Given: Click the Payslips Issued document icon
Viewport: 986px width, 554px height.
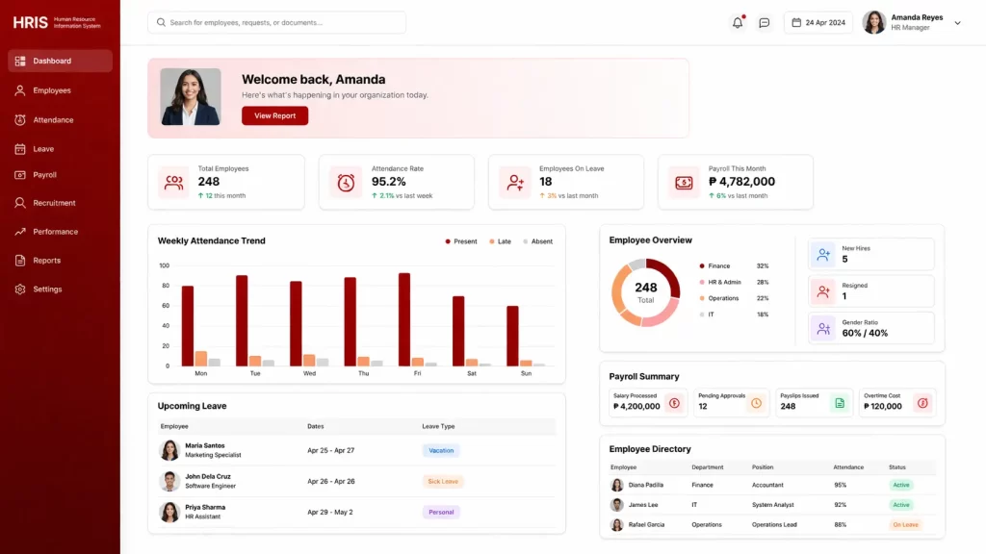Looking at the screenshot, I should click(841, 403).
